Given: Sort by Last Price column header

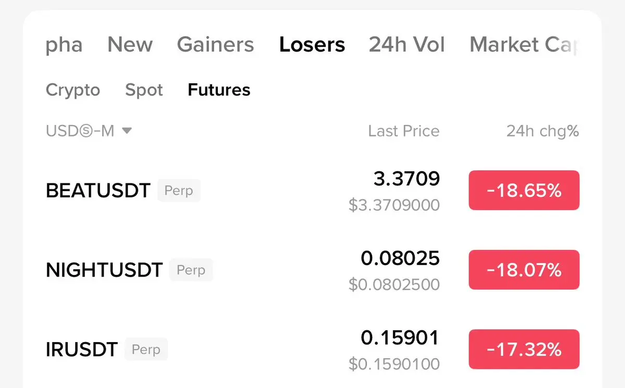Looking at the screenshot, I should [403, 131].
